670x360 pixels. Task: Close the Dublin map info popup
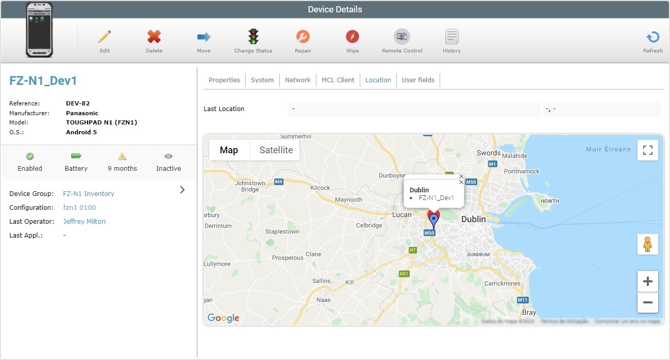pyautogui.click(x=461, y=177)
